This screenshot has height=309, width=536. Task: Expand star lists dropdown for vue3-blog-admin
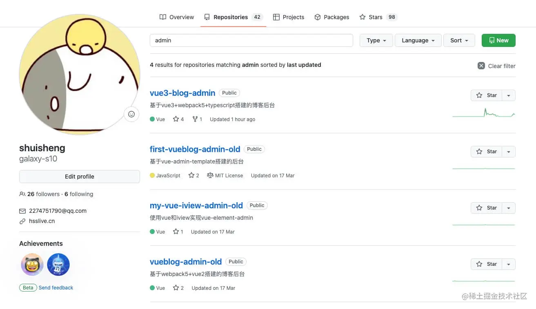509,95
